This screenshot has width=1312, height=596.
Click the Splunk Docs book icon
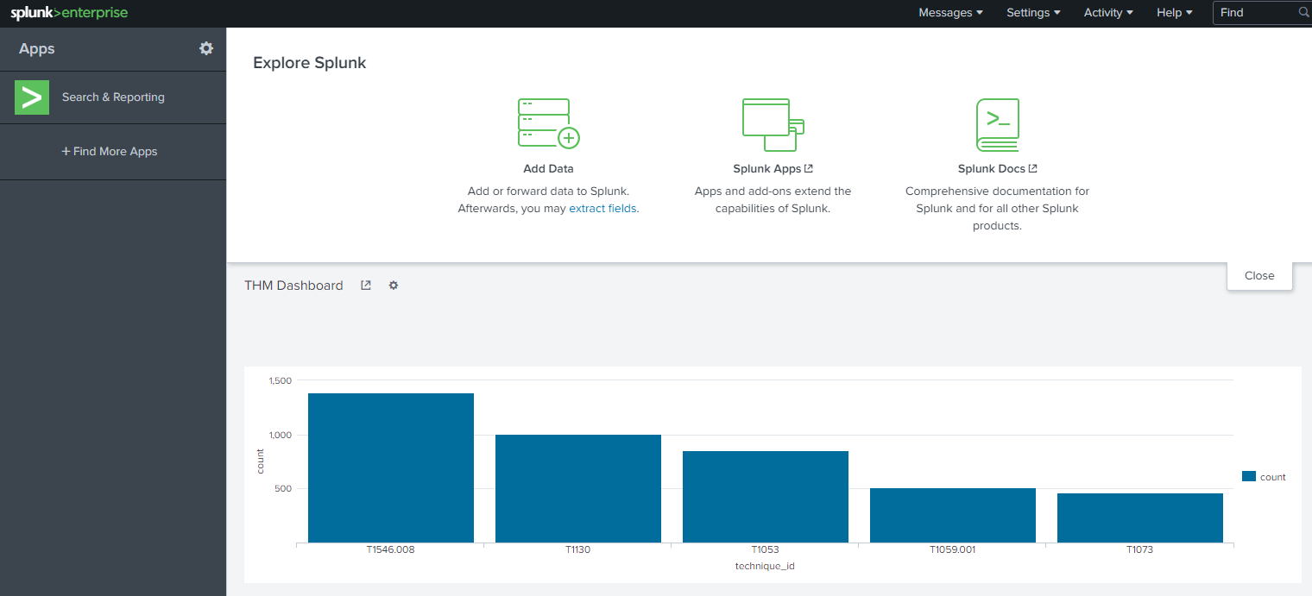click(998, 124)
